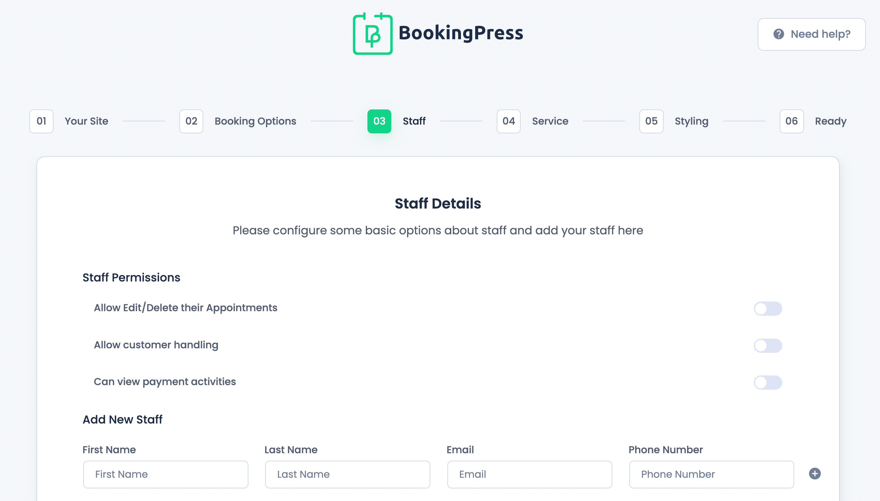This screenshot has width=880, height=501.
Task: Click the 01 step number box
Action: click(41, 121)
